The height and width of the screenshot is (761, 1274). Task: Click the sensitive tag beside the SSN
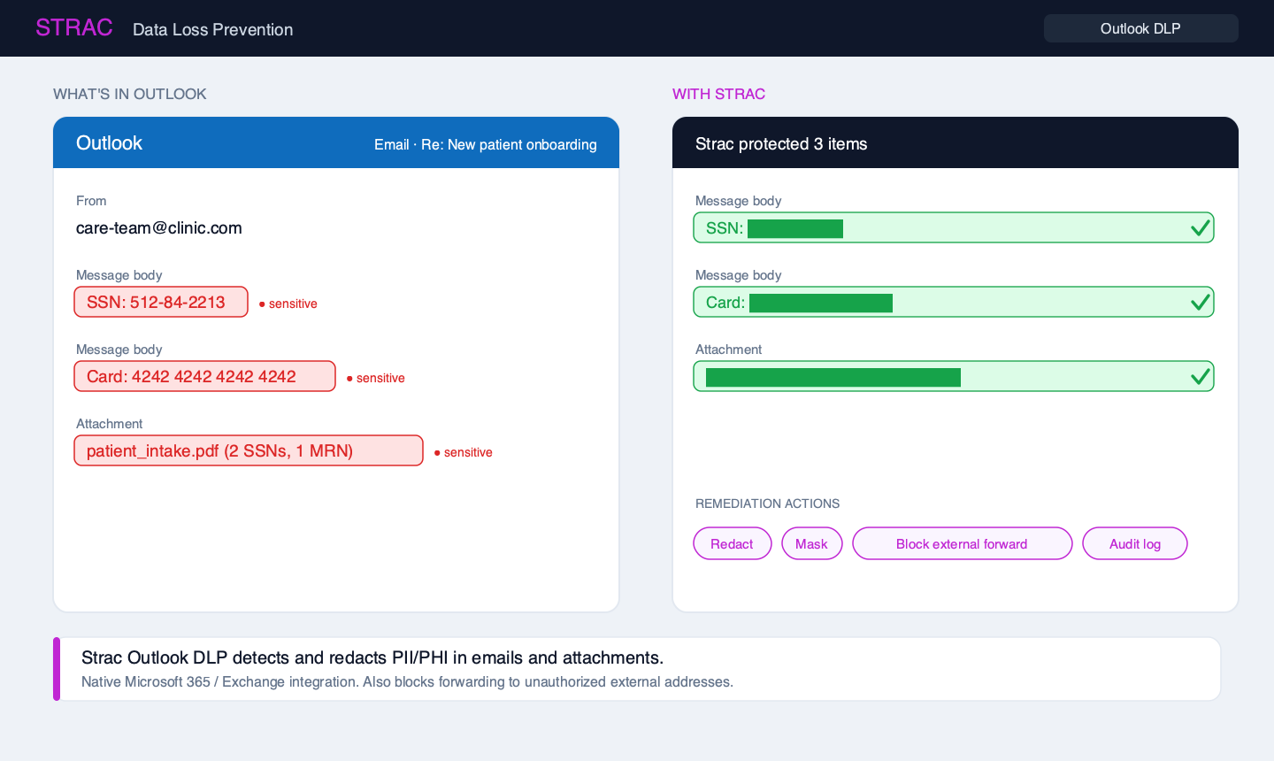(288, 304)
